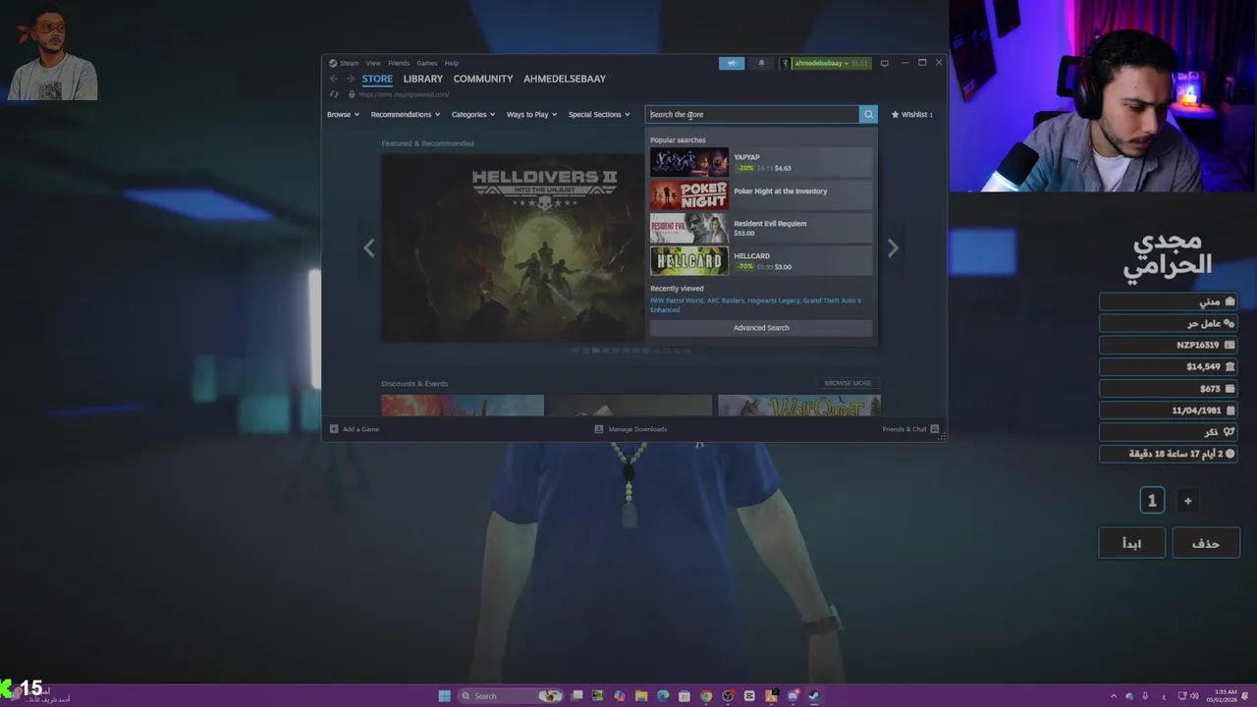
Task: Click the Manage Downloads icon
Action: 599,429
